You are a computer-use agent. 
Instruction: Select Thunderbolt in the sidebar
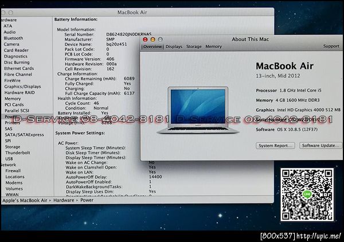click(x=18, y=153)
